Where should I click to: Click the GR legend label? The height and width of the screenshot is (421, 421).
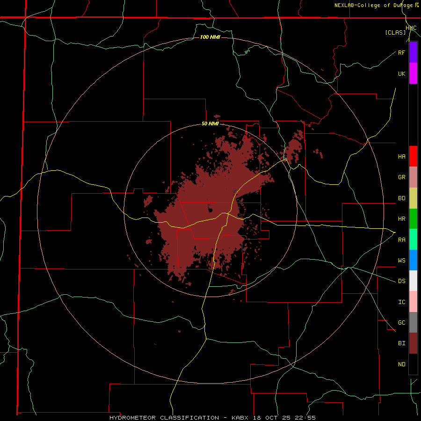[401, 177]
